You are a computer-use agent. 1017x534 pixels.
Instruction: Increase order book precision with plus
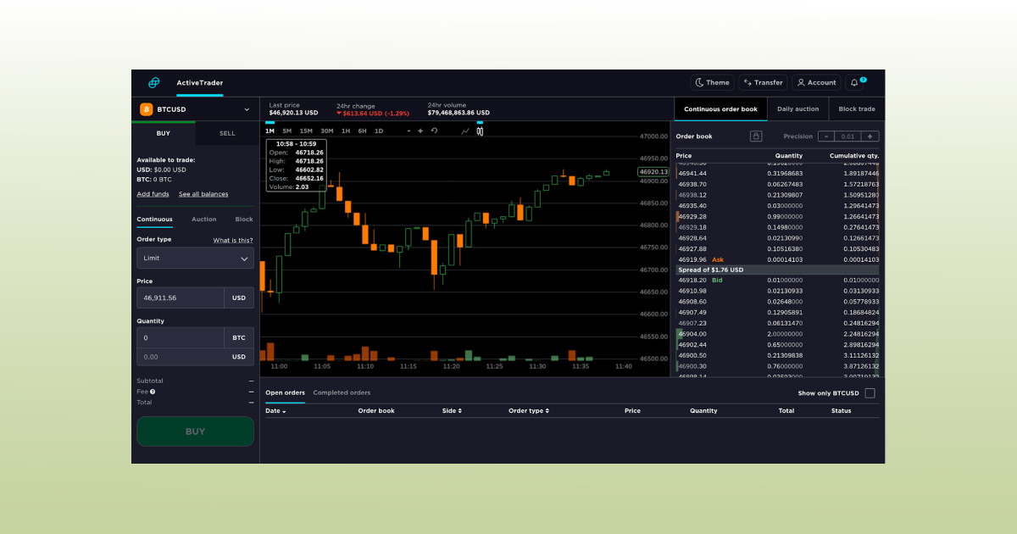870,136
